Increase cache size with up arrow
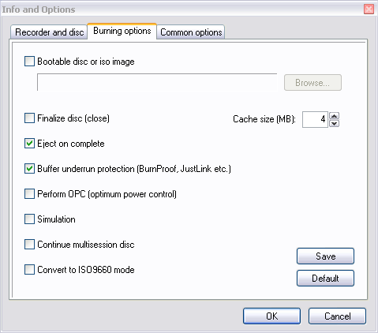The width and height of the screenshot is (378, 333). (x=334, y=116)
